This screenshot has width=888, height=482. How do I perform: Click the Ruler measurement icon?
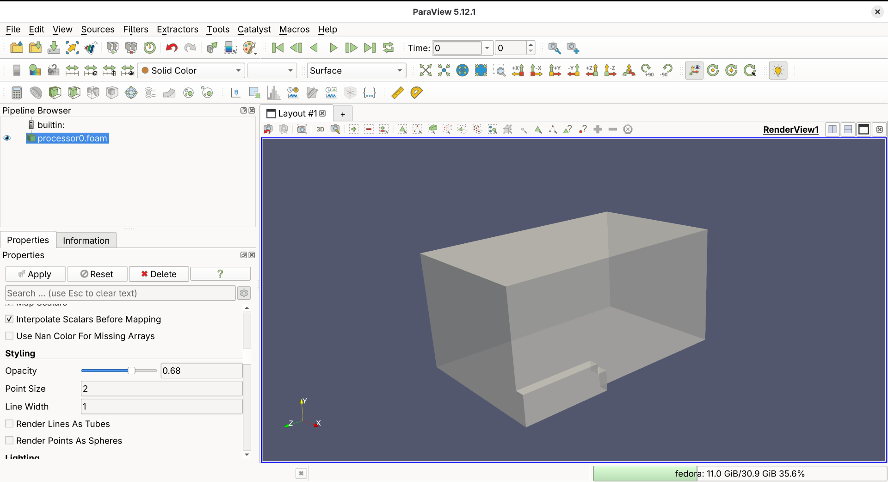pyautogui.click(x=397, y=93)
